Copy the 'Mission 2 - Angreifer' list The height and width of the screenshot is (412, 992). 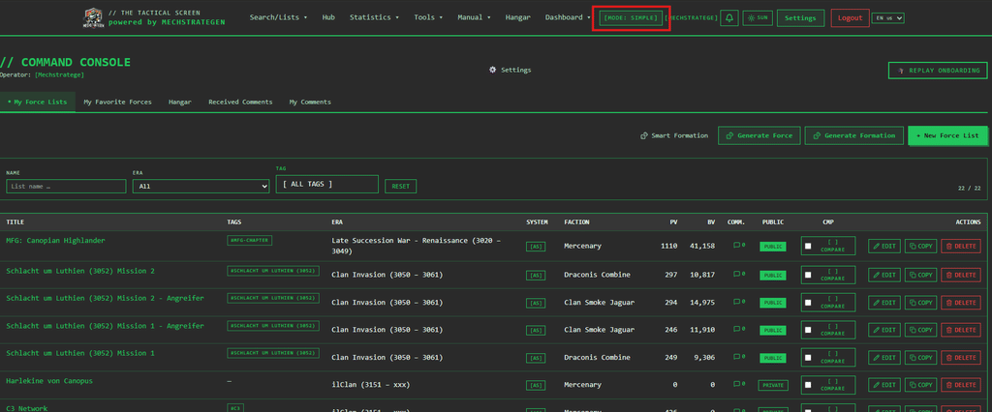[x=920, y=303]
